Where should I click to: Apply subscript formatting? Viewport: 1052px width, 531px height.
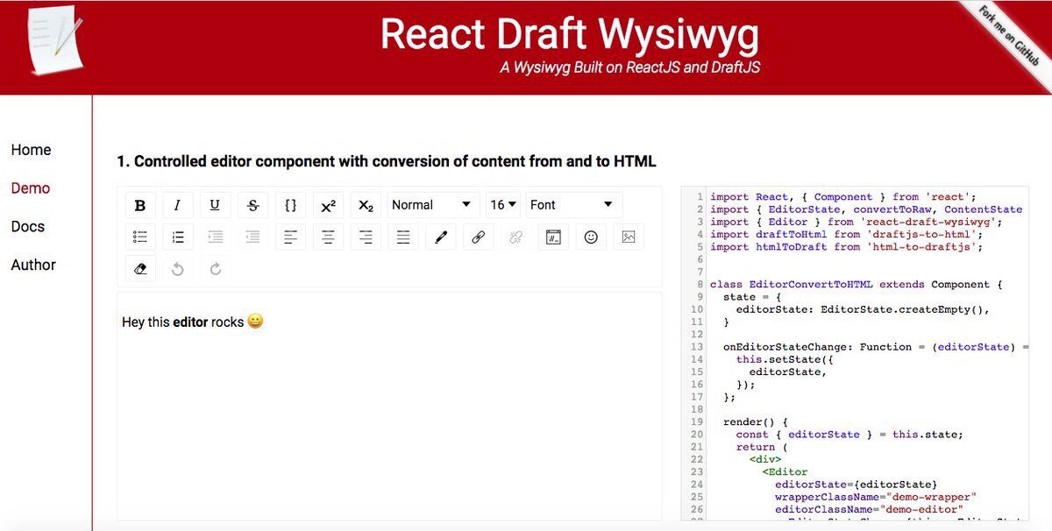366,205
